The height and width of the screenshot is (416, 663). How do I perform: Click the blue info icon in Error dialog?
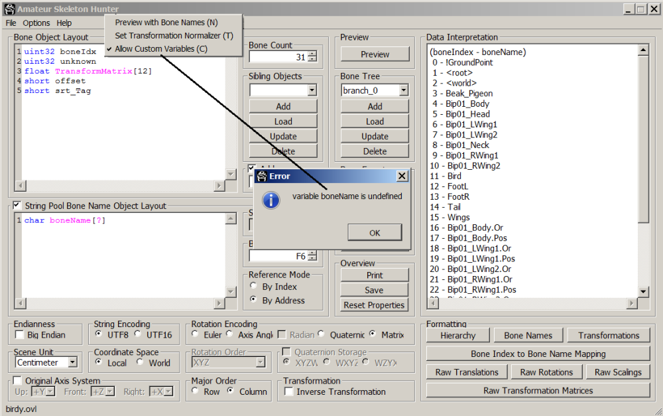click(271, 200)
